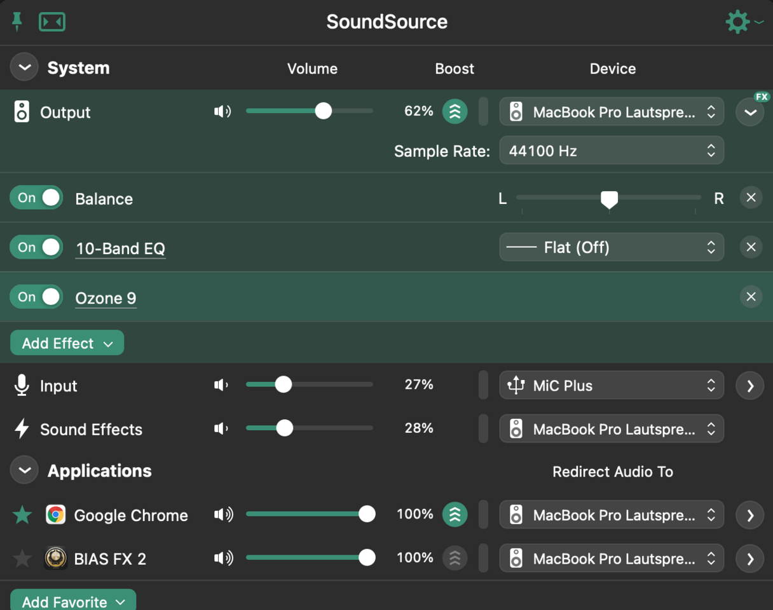Image resolution: width=773 pixels, height=610 pixels.
Task: Click the Sound Effects 28% value
Action: click(419, 428)
